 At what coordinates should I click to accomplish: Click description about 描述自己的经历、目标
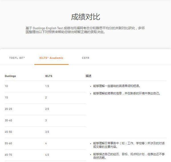point(129,156)
